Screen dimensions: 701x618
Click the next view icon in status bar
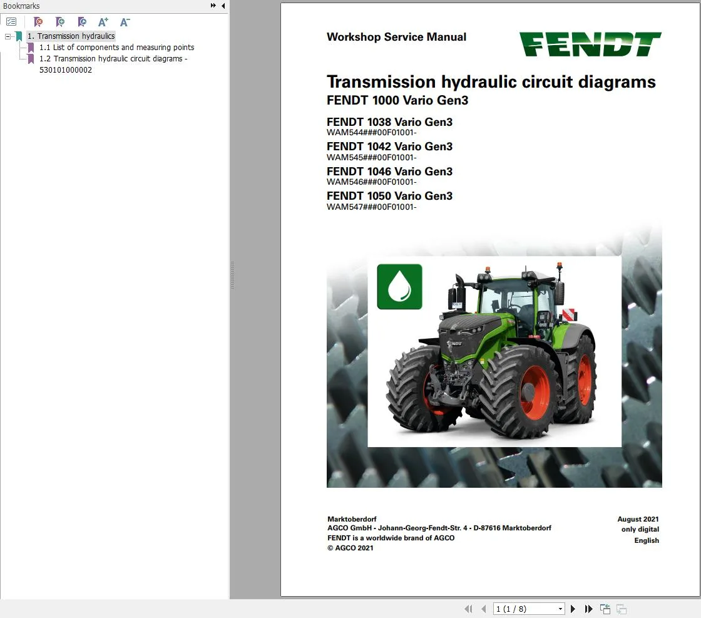(622, 609)
